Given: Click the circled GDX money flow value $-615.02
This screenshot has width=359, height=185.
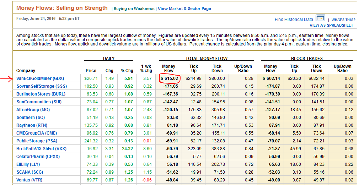Looking at the screenshot, I should click(169, 78).
